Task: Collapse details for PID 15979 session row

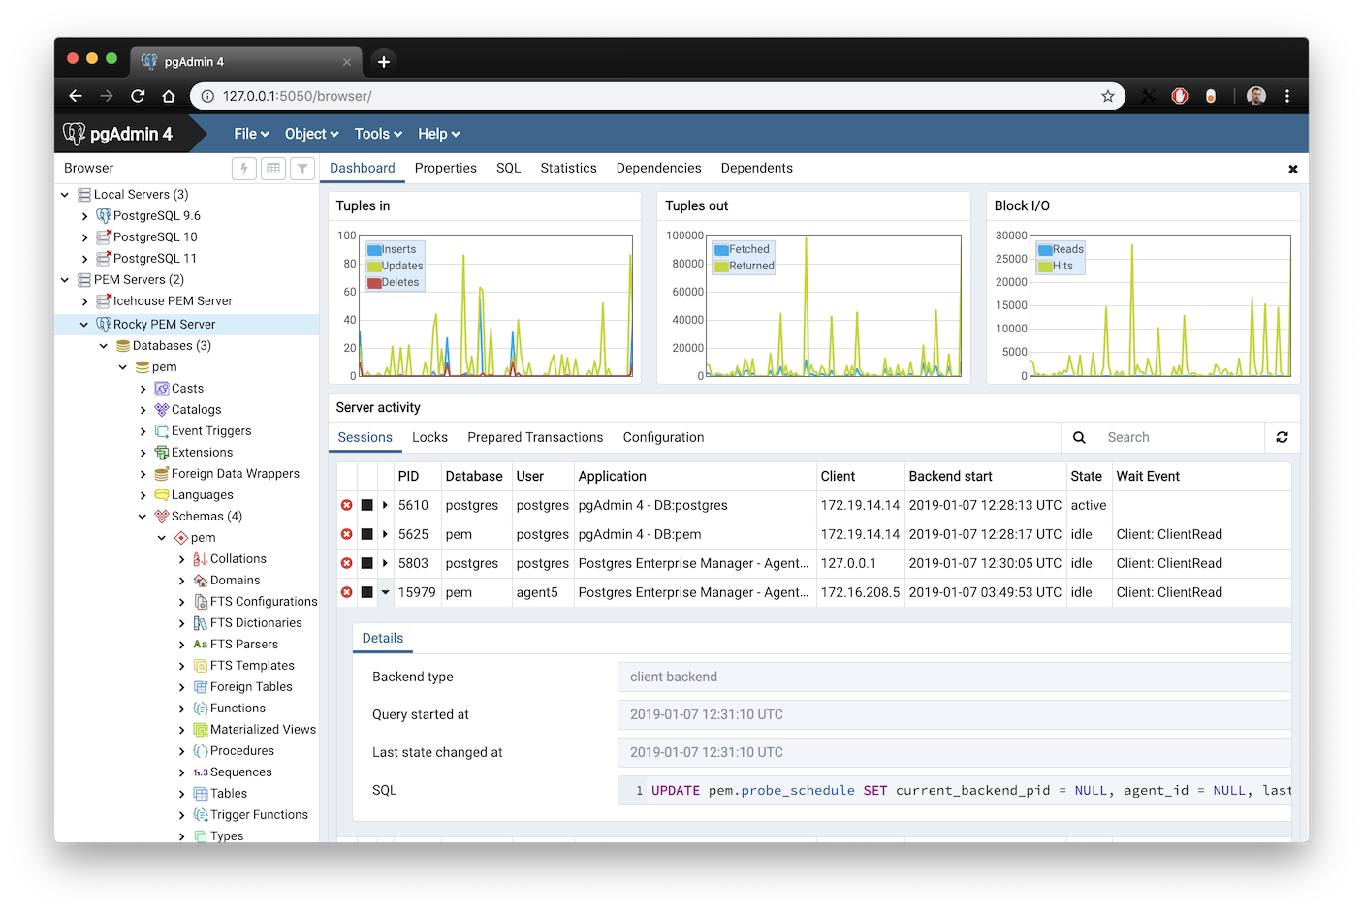Action: click(x=386, y=593)
